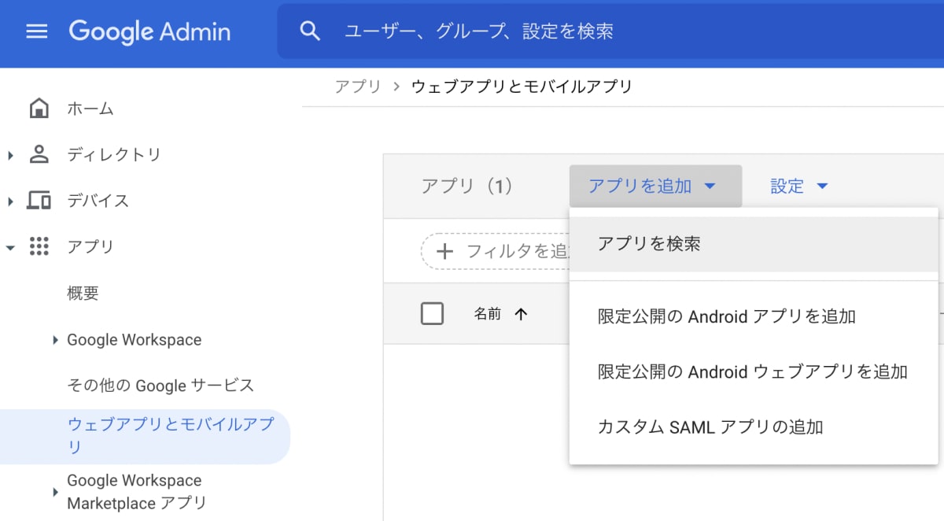Click the アプリ breadcrumb link
The height and width of the screenshot is (521, 944).
tap(358, 87)
